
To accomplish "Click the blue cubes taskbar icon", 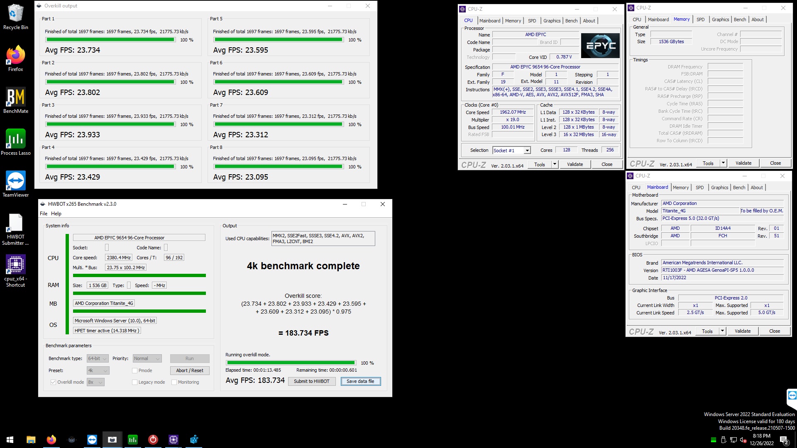I will pyautogui.click(x=193, y=439).
